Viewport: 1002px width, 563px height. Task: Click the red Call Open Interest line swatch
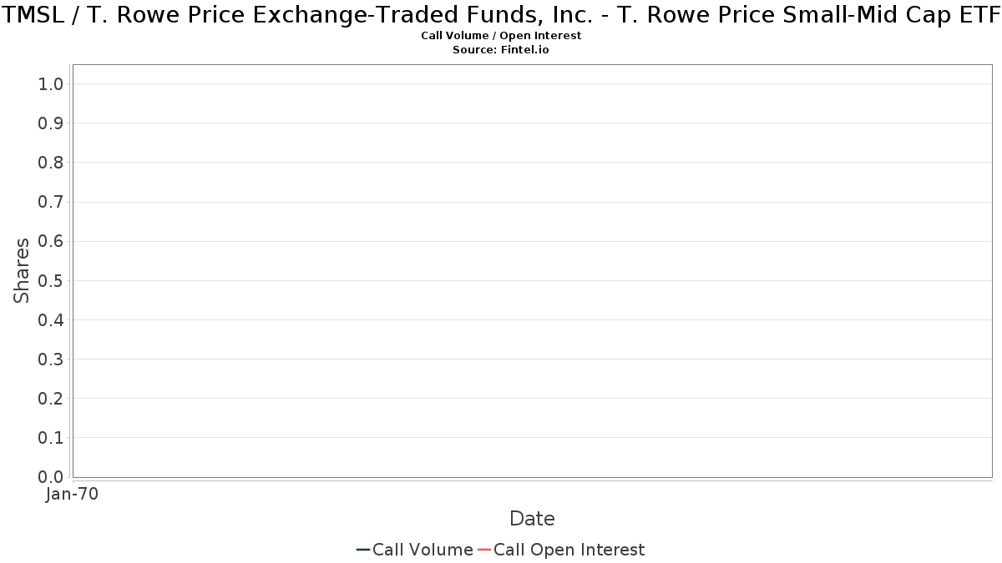(484, 550)
